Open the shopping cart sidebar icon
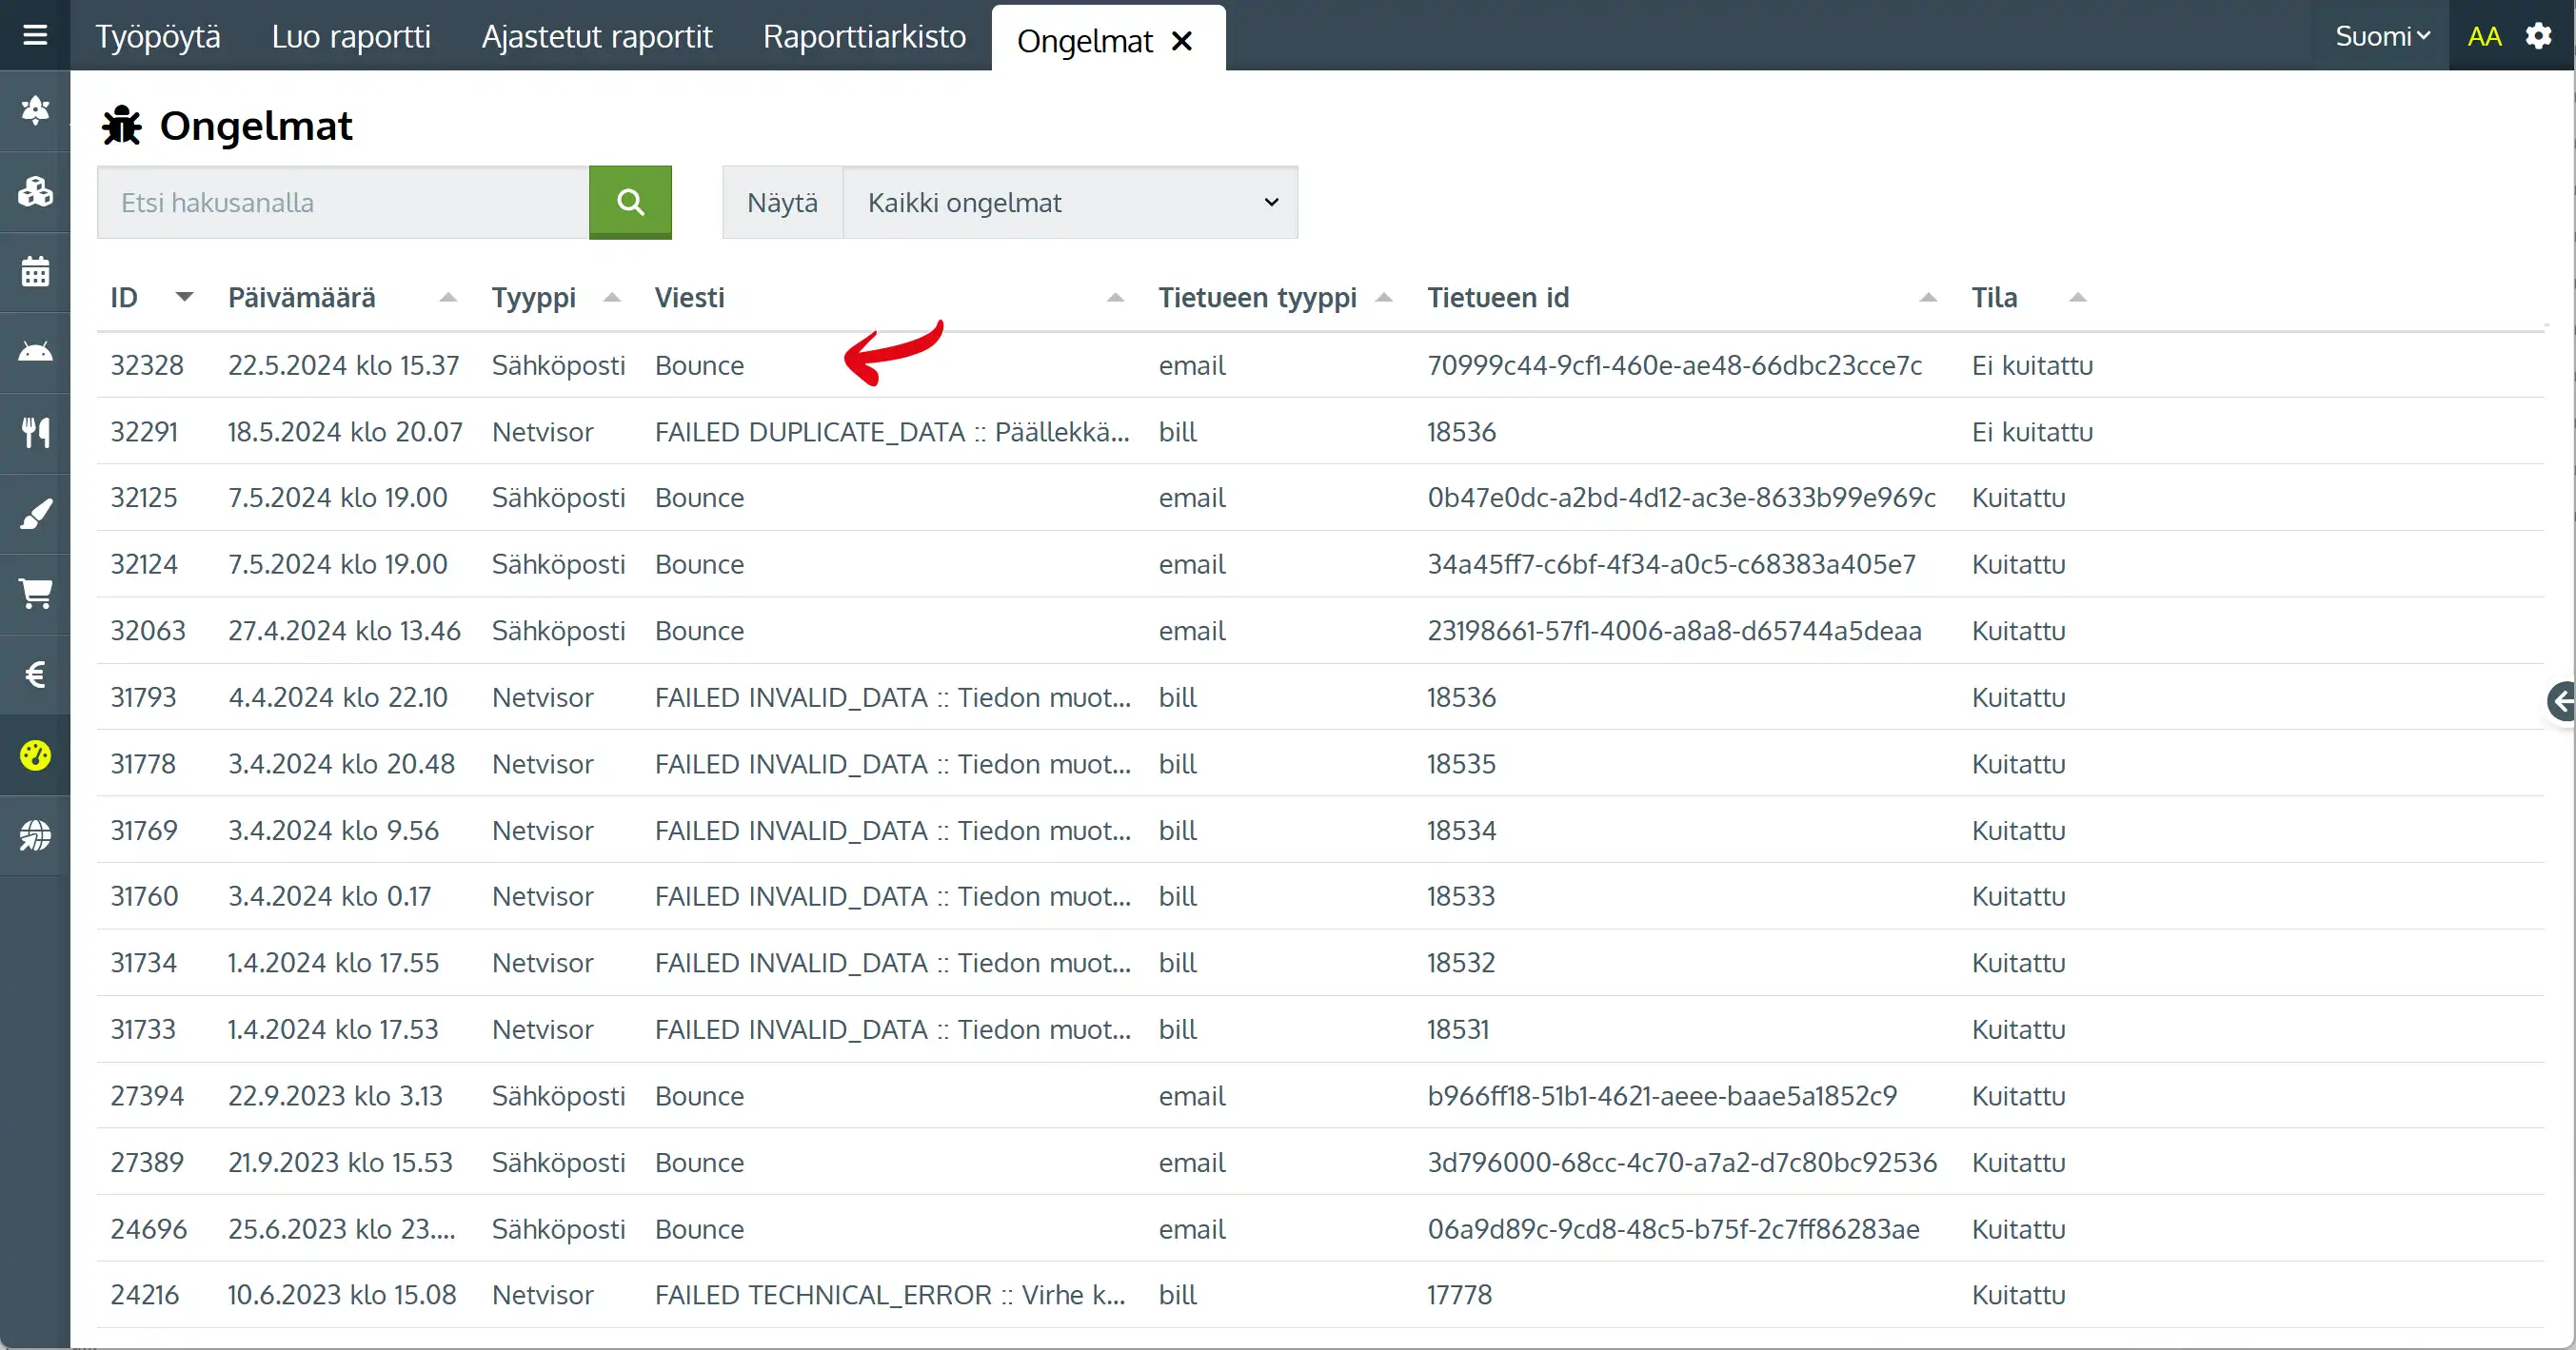 (35, 594)
